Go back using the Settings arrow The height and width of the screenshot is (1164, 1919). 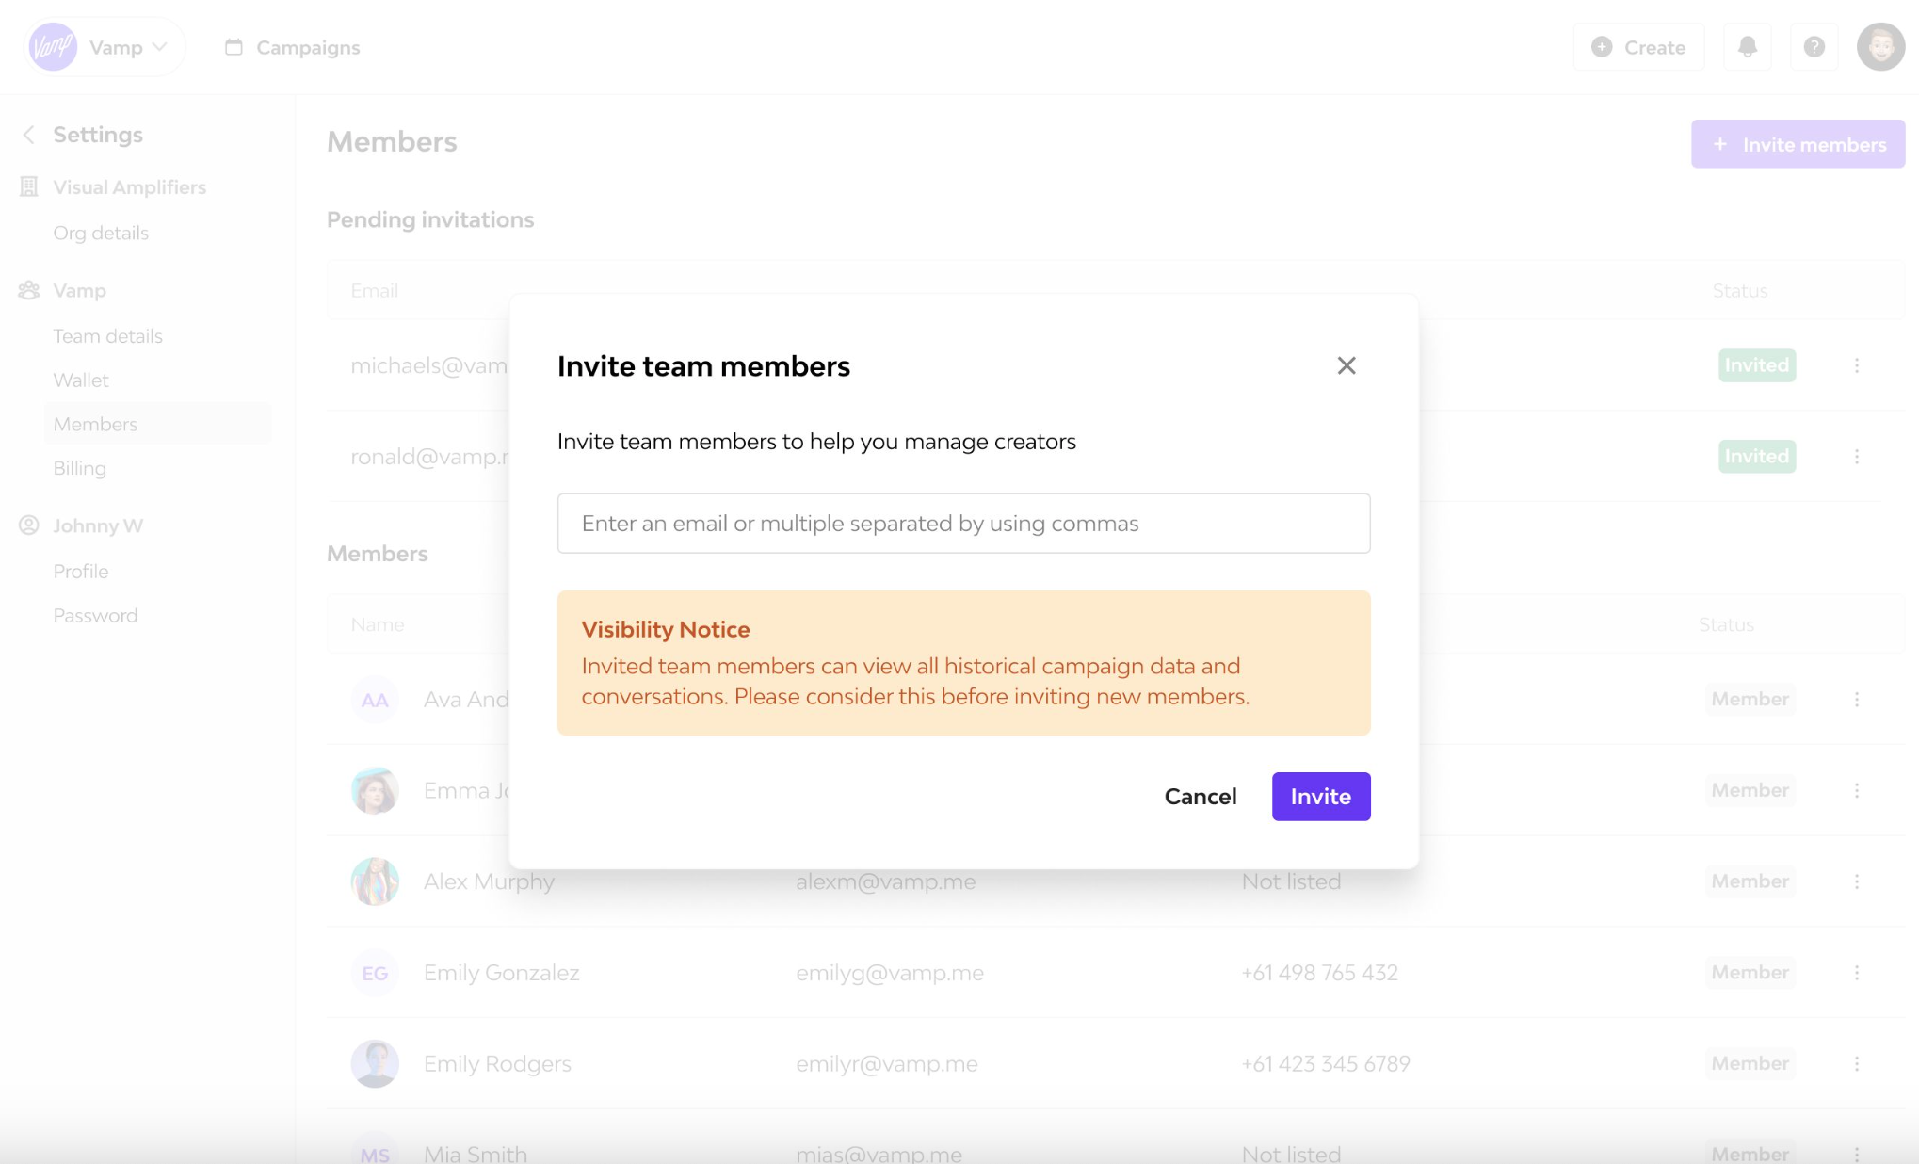29,135
